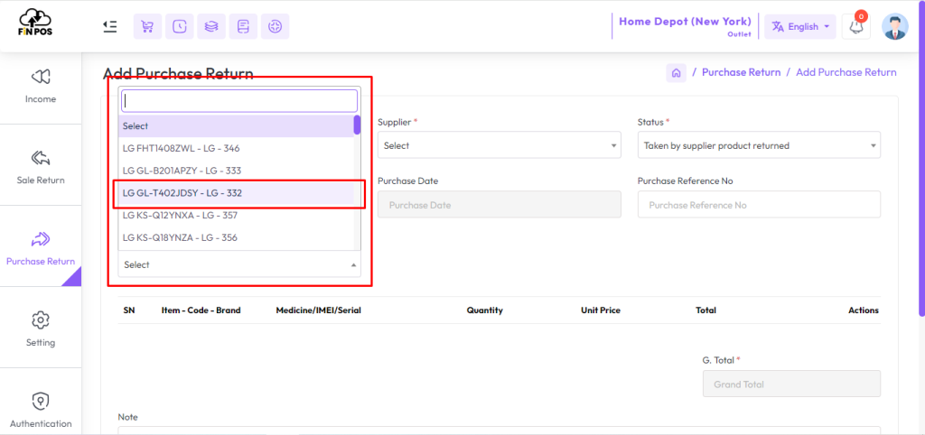
Task: Pick LG KS-Q12YNXA - LG - 357
Action: pyautogui.click(x=236, y=216)
